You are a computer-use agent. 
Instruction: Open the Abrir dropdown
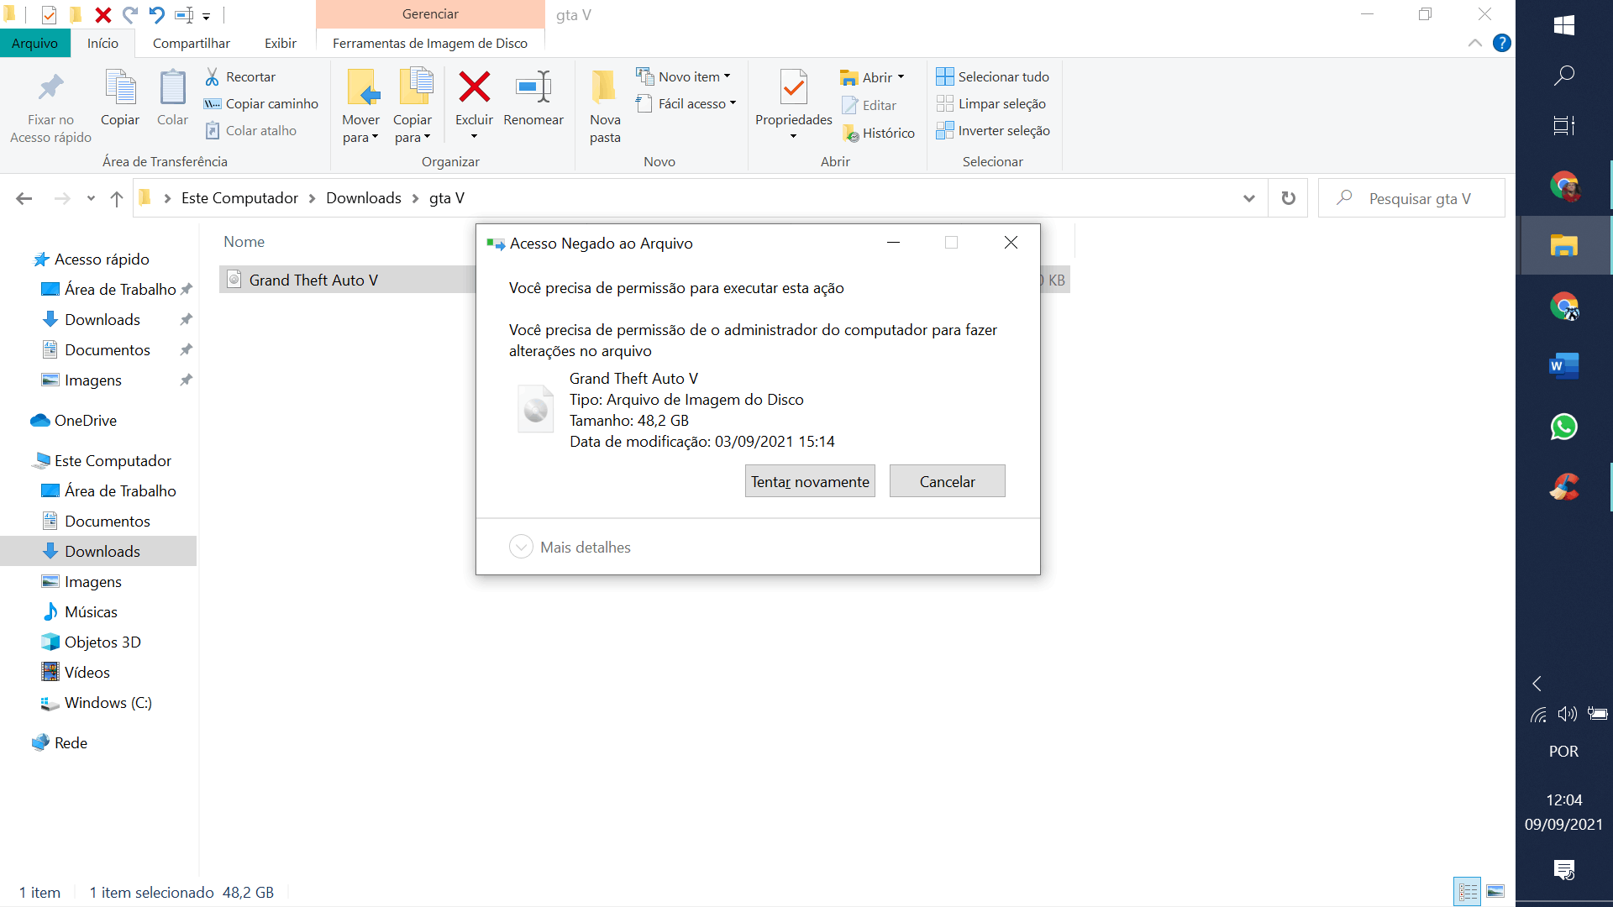[x=872, y=77]
